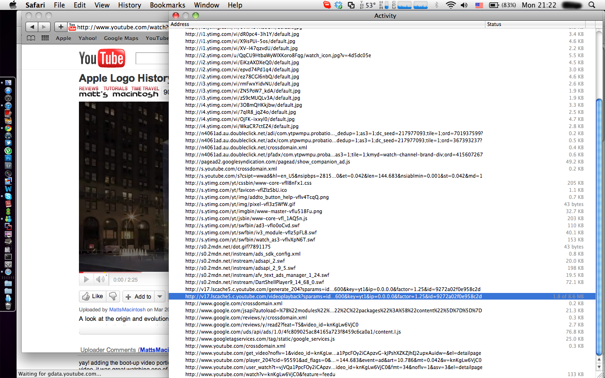Click the YouTube search box

coord(152,58)
